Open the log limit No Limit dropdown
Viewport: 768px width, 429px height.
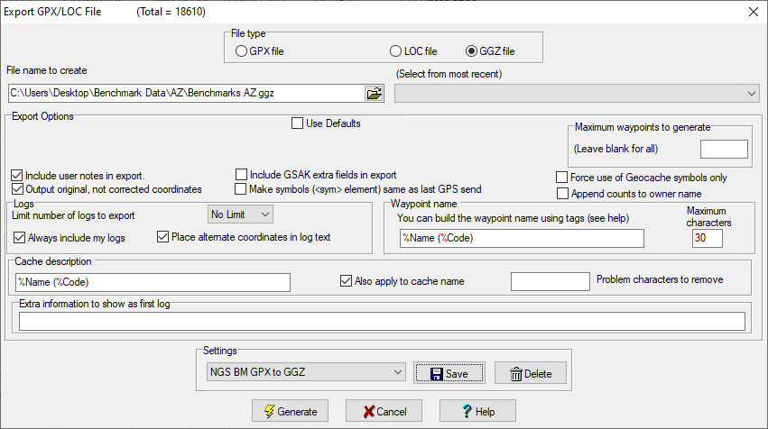(x=240, y=214)
